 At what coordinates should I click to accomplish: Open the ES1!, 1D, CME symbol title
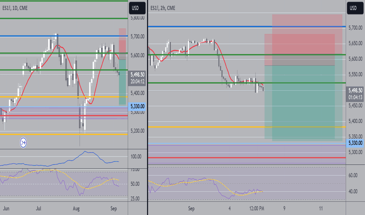tap(15, 8)
